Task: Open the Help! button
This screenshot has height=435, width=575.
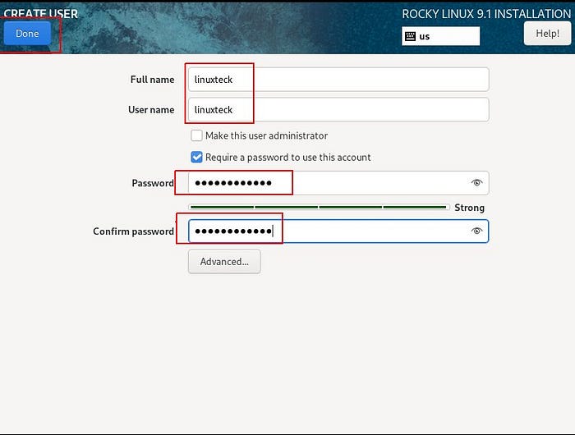Action: coord(547,34)
